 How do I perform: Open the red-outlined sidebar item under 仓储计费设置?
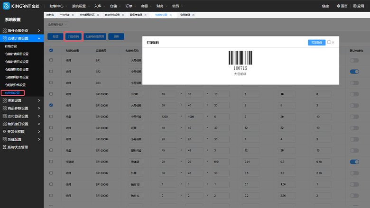pyautogui.click(x=12, y=93)
